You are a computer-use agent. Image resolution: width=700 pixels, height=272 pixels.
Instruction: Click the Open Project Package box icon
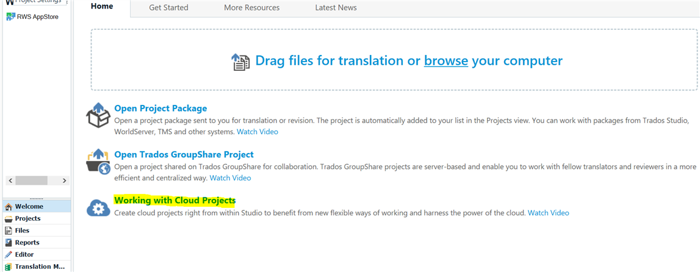tap(98, 115)
